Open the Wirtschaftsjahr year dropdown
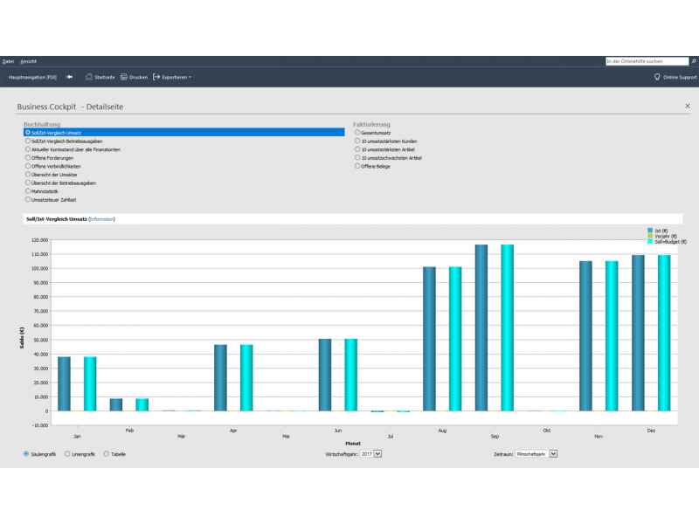 (378, 454)
